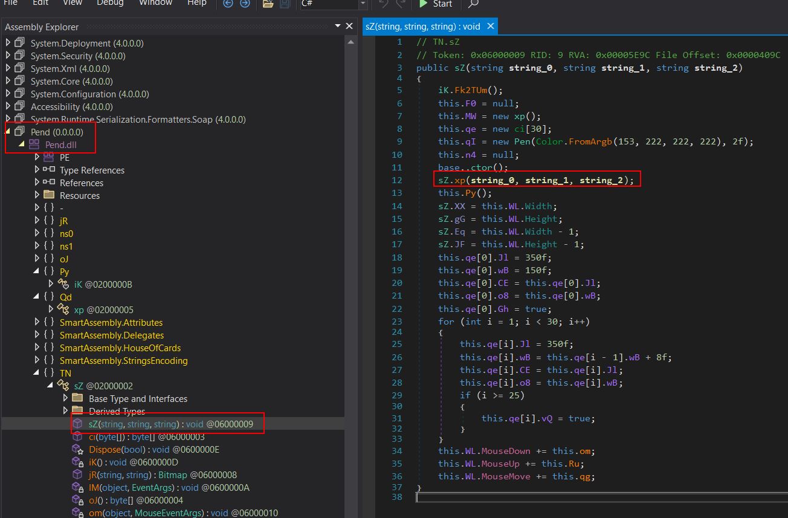Click the Resources folder icon
The image size is (788, 518).
tap(49, 195)
